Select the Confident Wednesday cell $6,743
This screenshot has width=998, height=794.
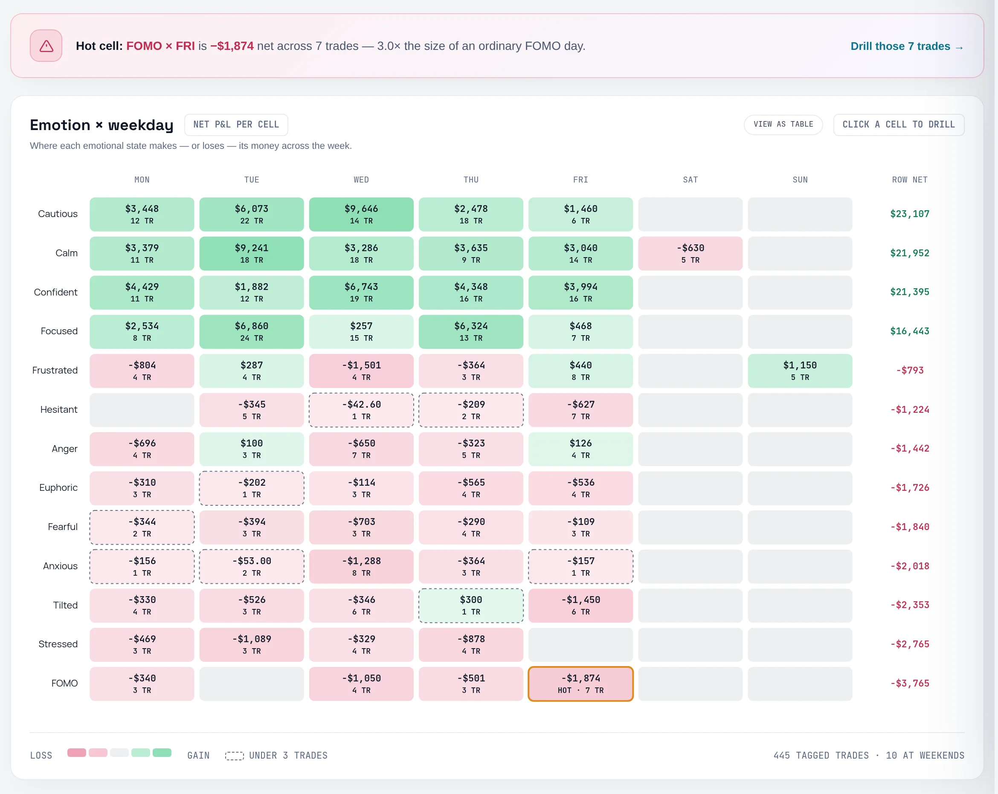tap(361, 293)
